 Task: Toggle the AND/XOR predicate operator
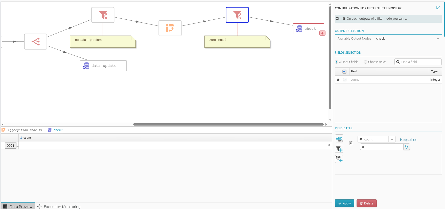point(339,139)
